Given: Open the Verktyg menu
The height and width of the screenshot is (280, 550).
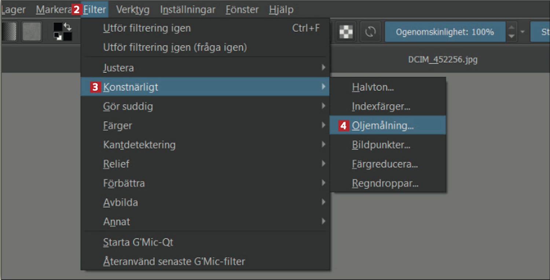Looking at the screenshot, I should pyautogui.click(x=133, y=10).
